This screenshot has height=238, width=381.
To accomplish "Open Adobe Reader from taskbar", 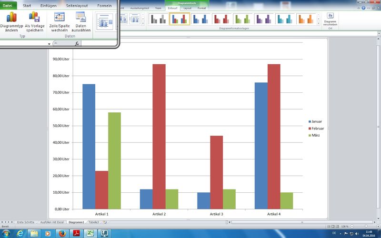I will (76, 234).
